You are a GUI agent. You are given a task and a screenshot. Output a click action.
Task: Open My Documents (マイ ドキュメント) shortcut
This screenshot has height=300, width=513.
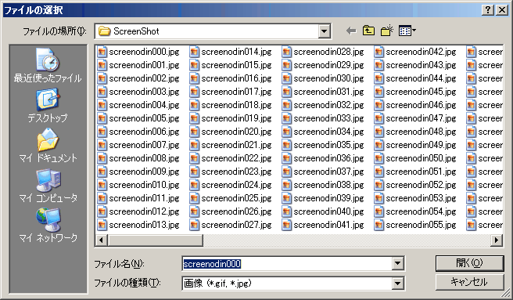tap(48, 145)
